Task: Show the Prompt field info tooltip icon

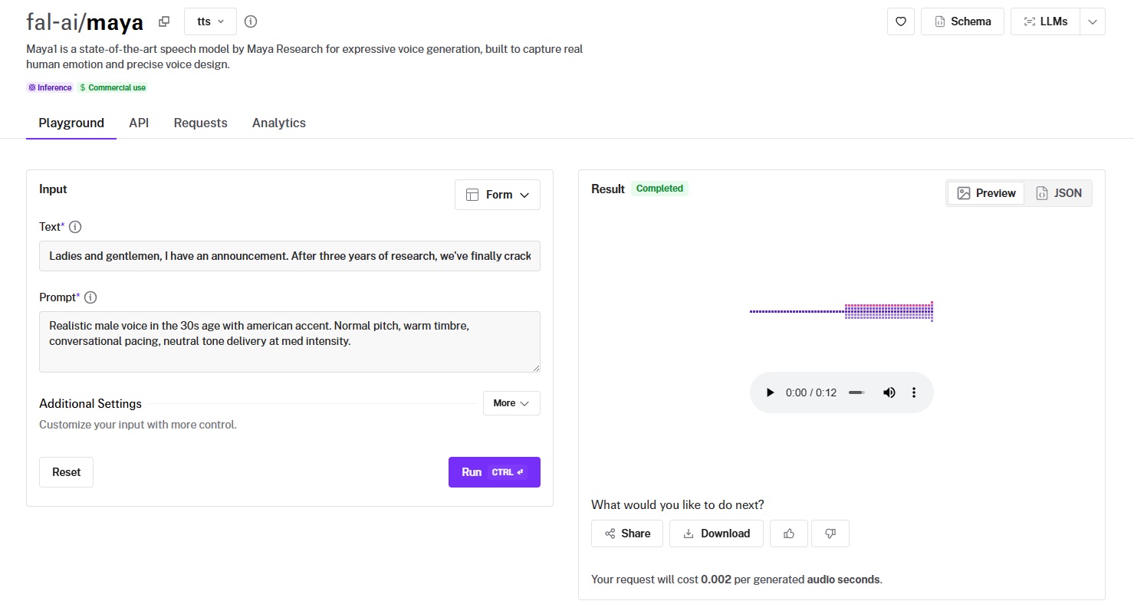Action: pos(90,297)
